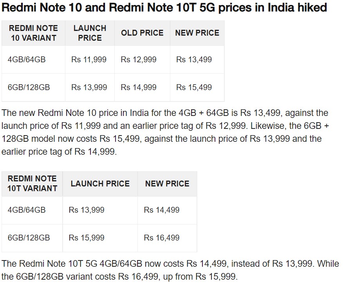Click the paragraph starting 'The new Redmi Note 10 price'
The width and height of the screenshot is (343, 293).
165,132
